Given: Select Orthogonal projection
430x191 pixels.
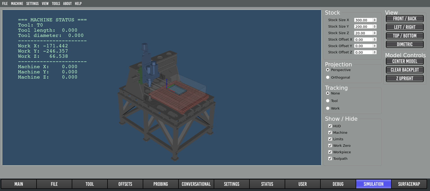Looking at the screenshot, I should tap(328, 78).
